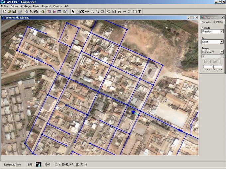The image size is (226, 169).
Task: Open the Projet menu
Action: 36,6
